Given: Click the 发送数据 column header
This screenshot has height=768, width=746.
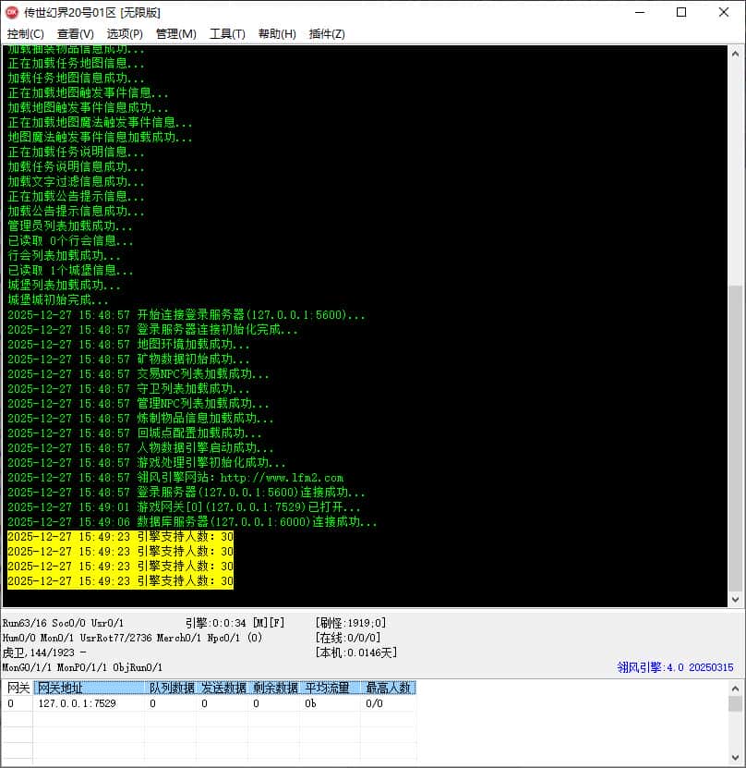Looking at the screenshot, I should pyautogui.click(x=223, y=688).
